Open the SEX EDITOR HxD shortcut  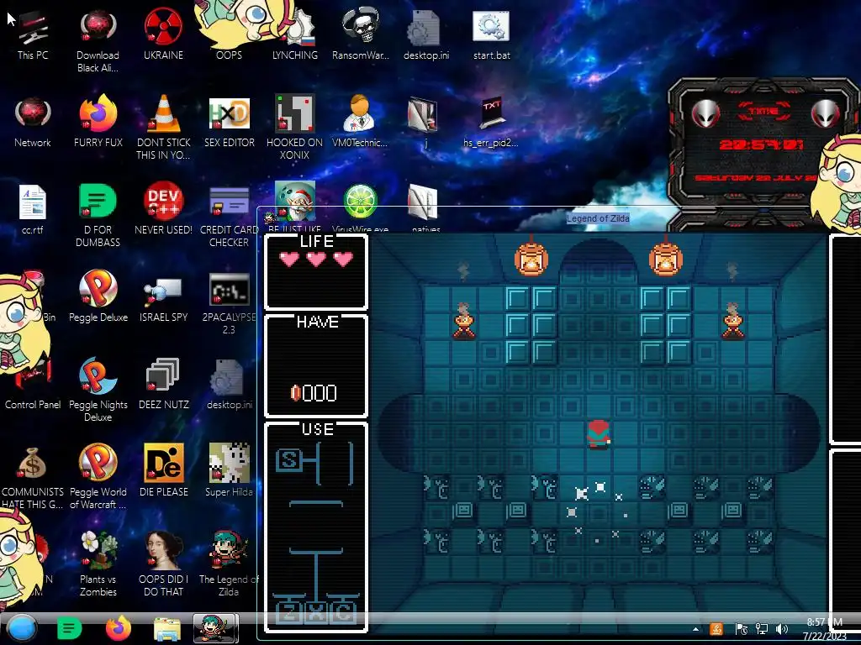coord(229,122)
